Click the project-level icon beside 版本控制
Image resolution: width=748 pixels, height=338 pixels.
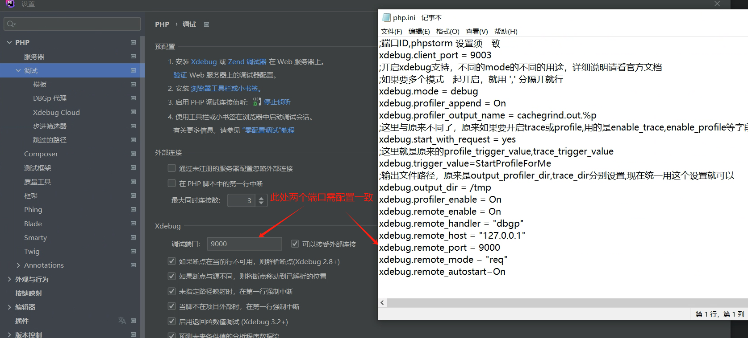pos(133,334)
